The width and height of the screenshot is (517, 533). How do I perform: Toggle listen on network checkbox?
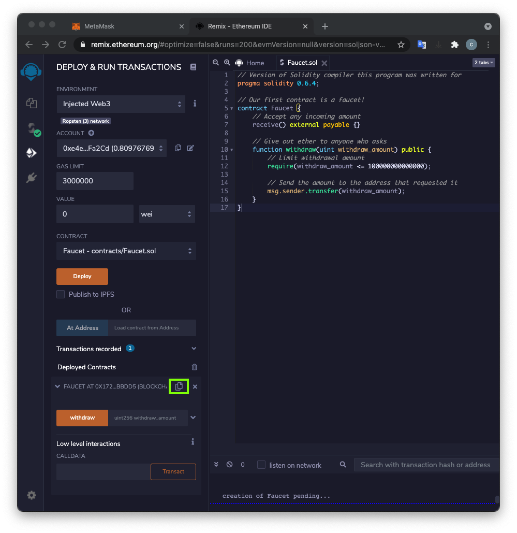click(261, 465)
